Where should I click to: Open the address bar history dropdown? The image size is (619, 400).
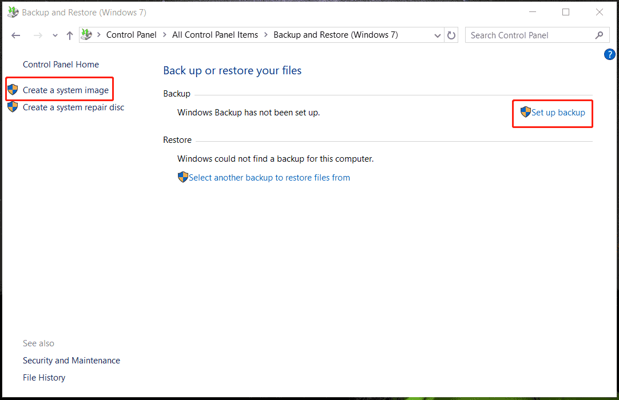[x=438, y=35]
